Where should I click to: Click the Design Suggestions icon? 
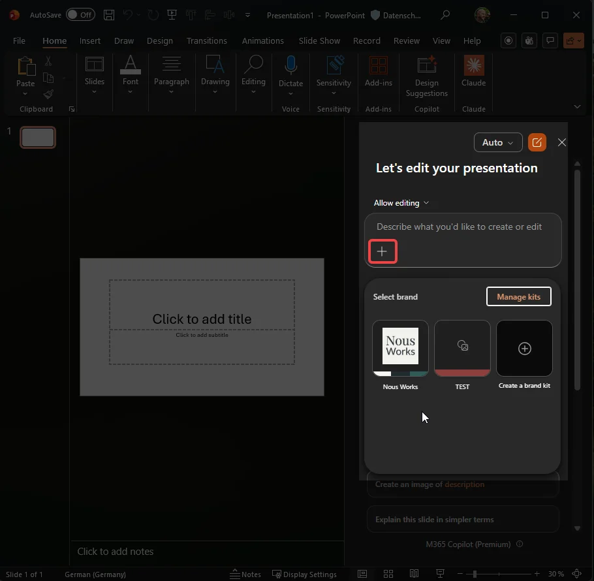pyautogui.click(x=426, y=65)
